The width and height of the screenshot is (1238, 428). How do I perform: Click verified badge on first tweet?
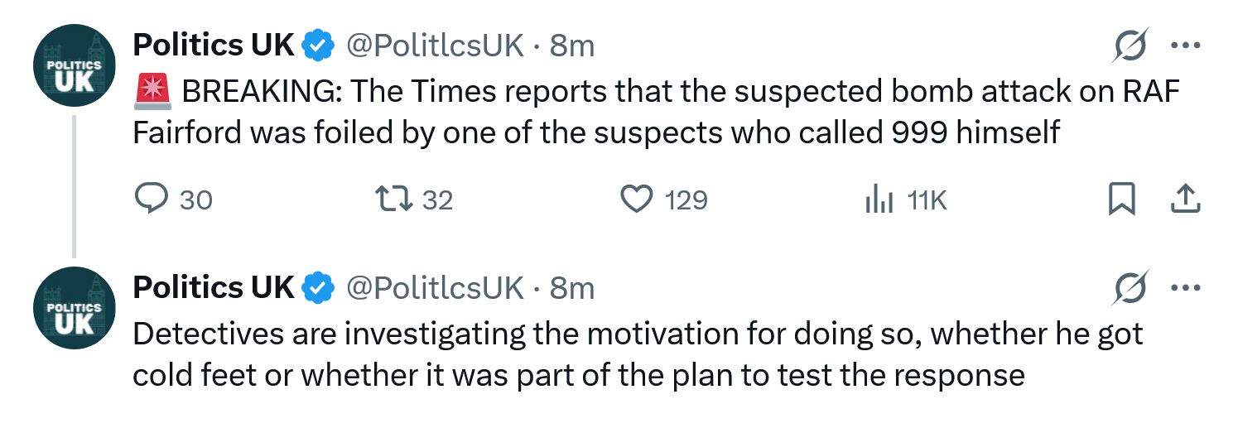pos(317,46)
